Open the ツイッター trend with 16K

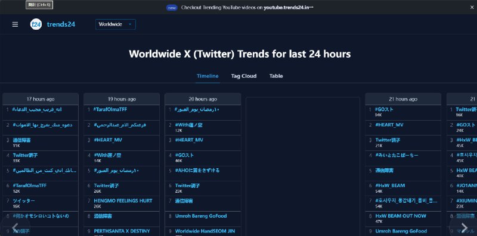pyautogui.click(x=24, y=200)
